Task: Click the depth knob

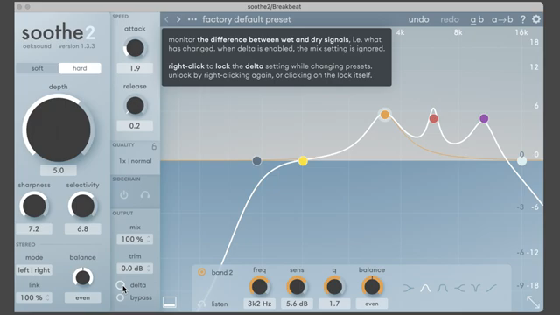Action: [x=59, y=129]
